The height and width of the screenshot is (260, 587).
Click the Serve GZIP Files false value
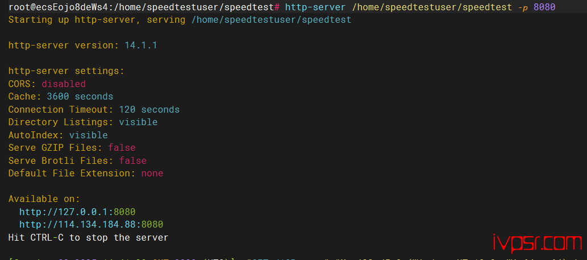pyautogui.click(x=122, y=147)
